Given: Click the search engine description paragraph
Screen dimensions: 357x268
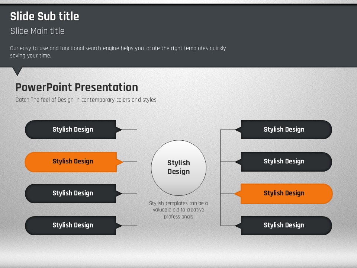Looking at the screenshot, I should (x=118, y=52).
